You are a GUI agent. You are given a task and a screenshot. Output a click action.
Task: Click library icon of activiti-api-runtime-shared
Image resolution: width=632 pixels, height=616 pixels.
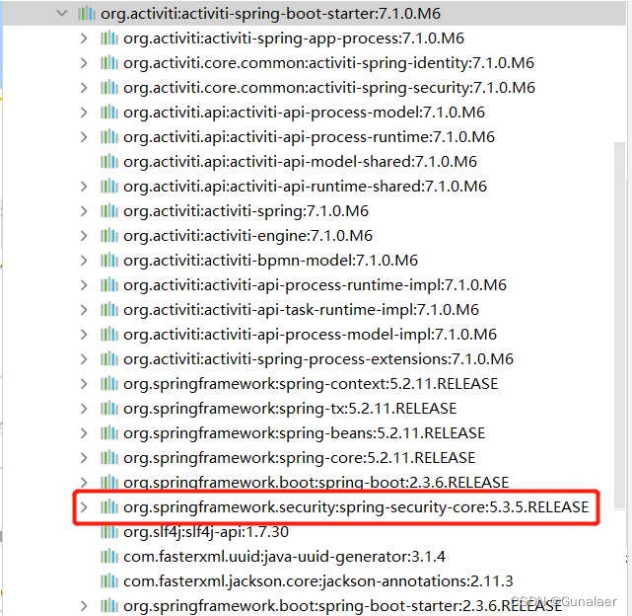click(108, 187)
